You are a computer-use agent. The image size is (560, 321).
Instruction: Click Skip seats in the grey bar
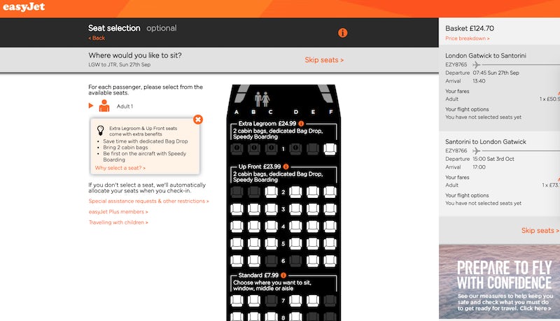click(x=324, y=60)
